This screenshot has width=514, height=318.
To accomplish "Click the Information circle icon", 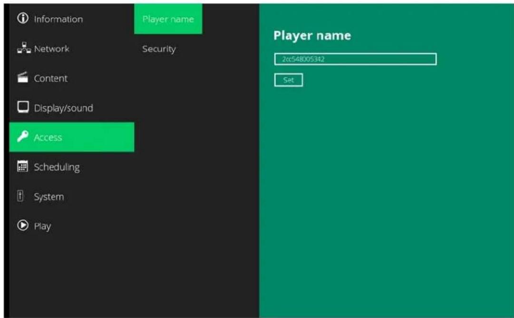I will click(x=23, y=19).
